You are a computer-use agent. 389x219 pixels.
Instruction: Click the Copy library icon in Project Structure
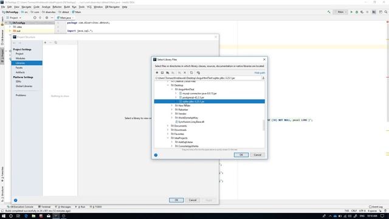56,43
